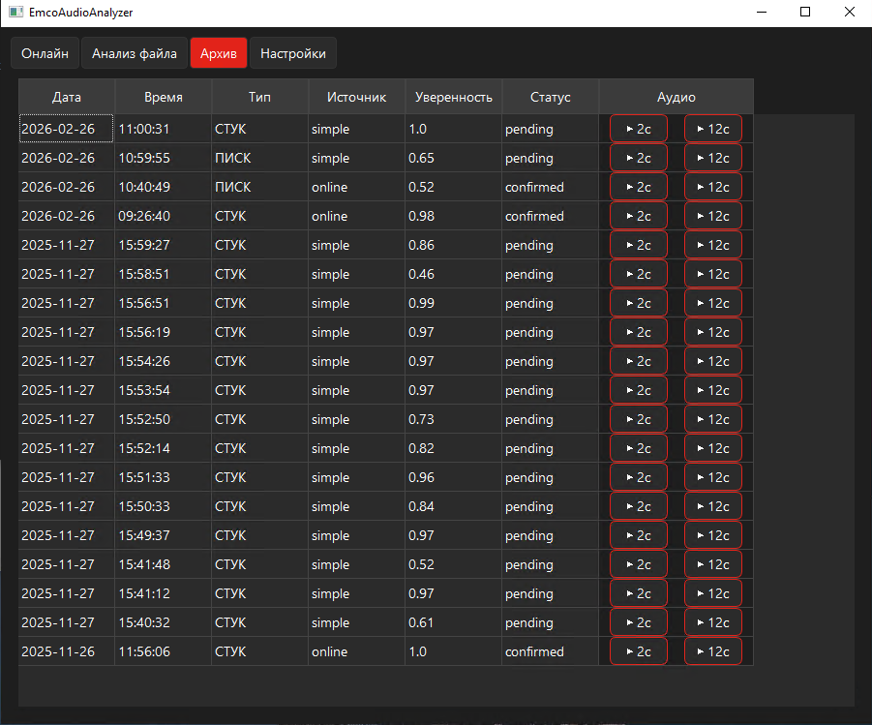Click the time cell 10:59:55
872x725 pixels.
164,158
